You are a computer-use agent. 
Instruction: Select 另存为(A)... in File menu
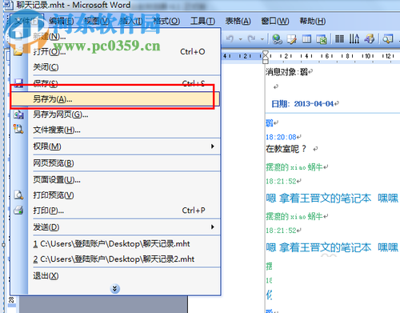pos(115,99)
